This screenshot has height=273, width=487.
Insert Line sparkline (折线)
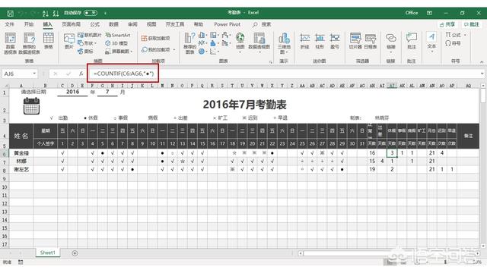click(x=304, y=41)
